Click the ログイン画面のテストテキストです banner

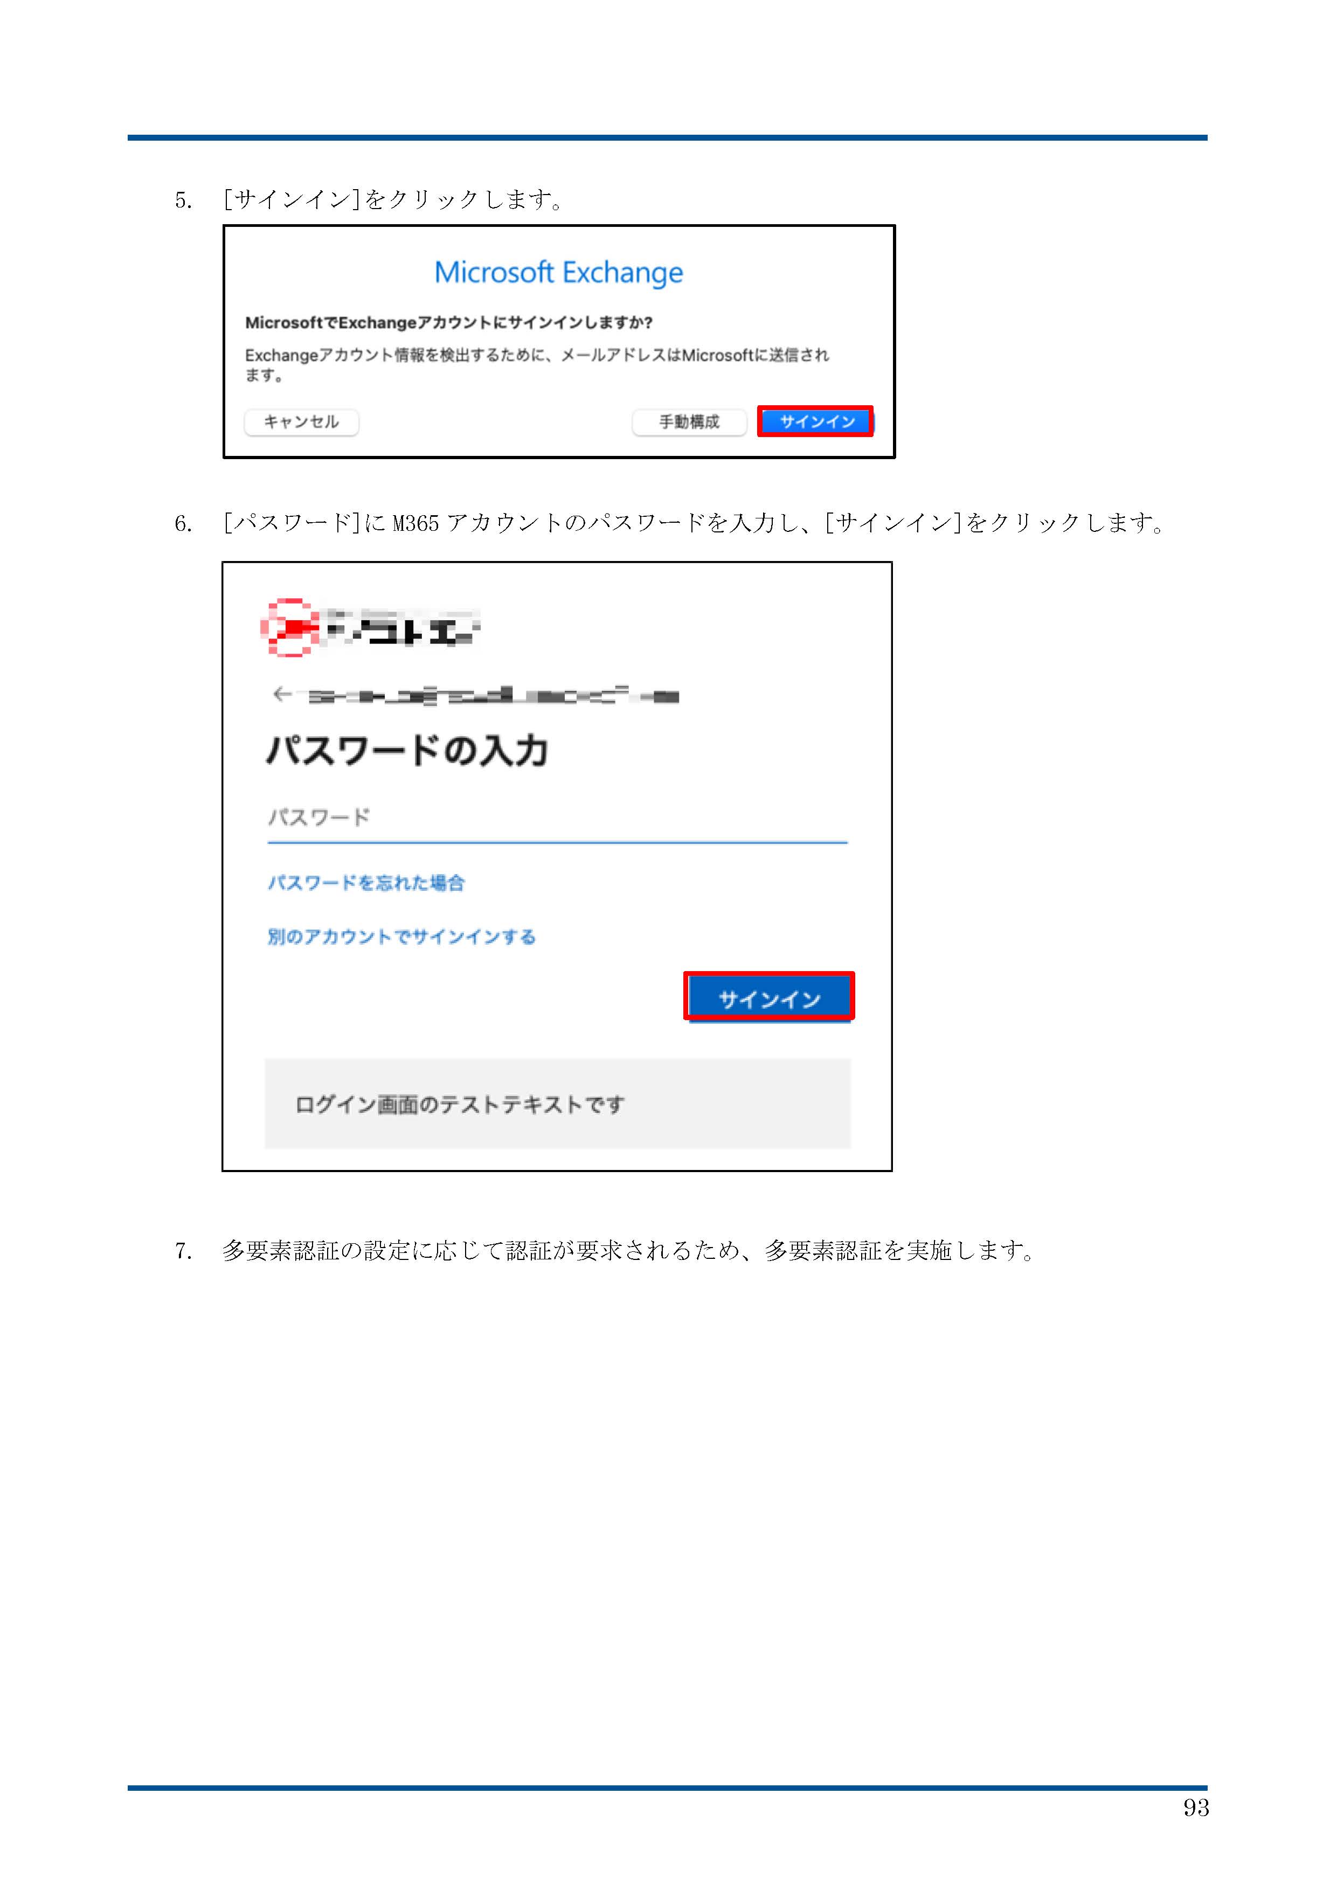(557, 1103)
